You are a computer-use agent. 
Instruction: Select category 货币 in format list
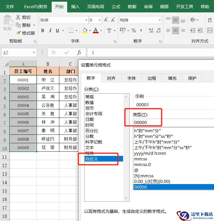[89, 108]
